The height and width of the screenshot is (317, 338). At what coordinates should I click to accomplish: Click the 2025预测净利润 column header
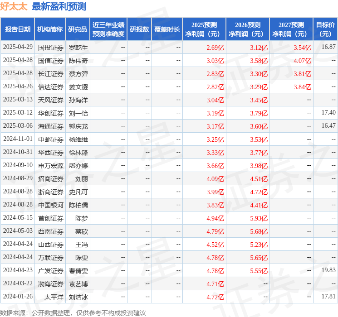coord(204,29)
